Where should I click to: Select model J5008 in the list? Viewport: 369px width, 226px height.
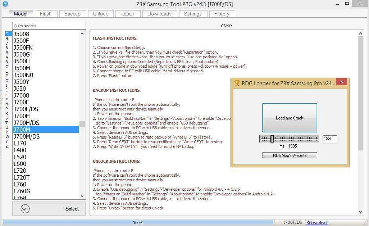tap(46, 34)
